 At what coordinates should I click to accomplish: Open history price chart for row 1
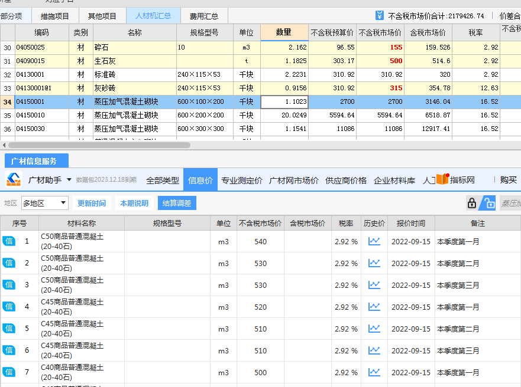(x=374, y=241)
